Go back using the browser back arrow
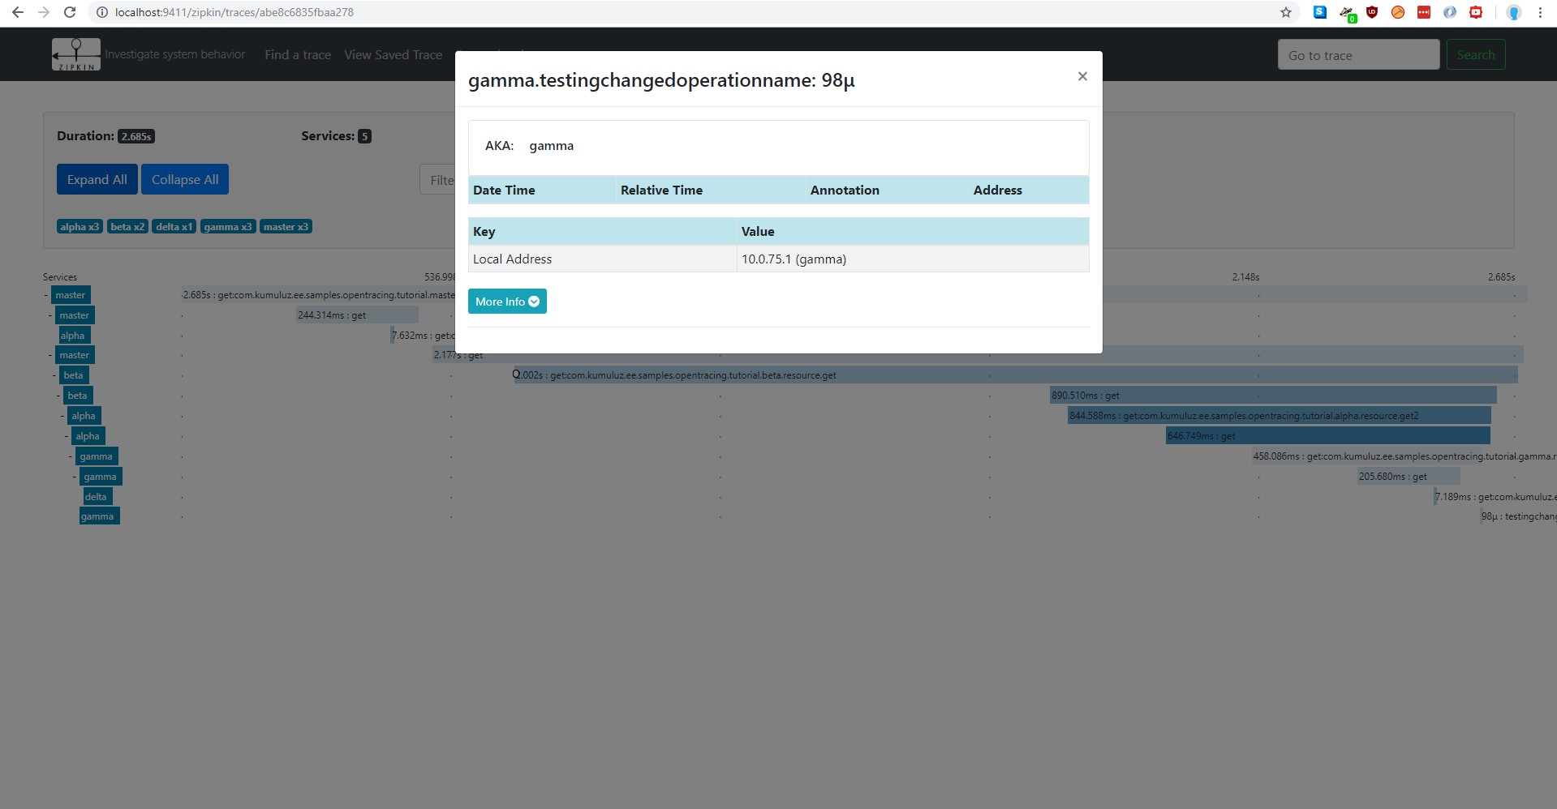 17,12
